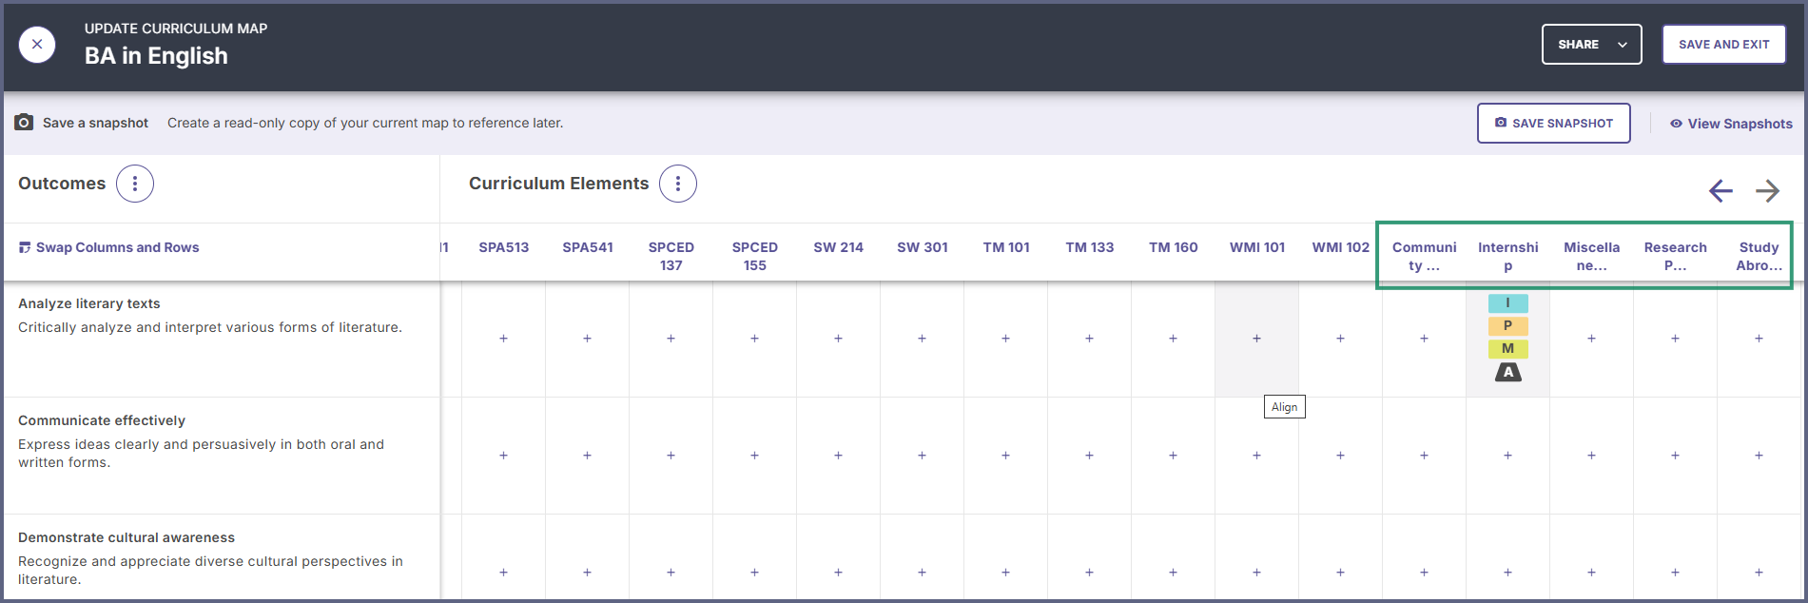The height and width of the screenshot is (603, 1808).
Task: Add alignment for Communicate effectively and WMI 101
Action: 1257,456
